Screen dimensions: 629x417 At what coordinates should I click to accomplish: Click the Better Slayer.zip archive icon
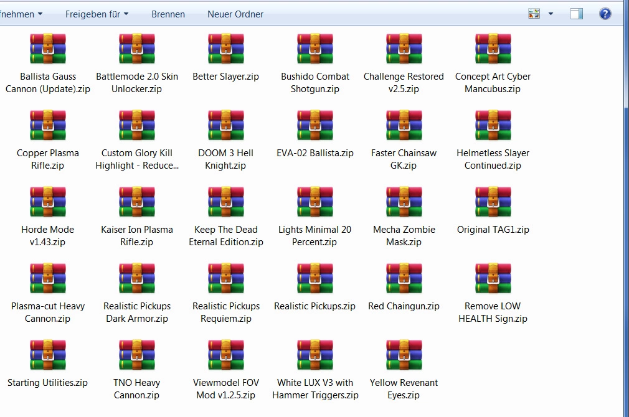click(226, 49)
